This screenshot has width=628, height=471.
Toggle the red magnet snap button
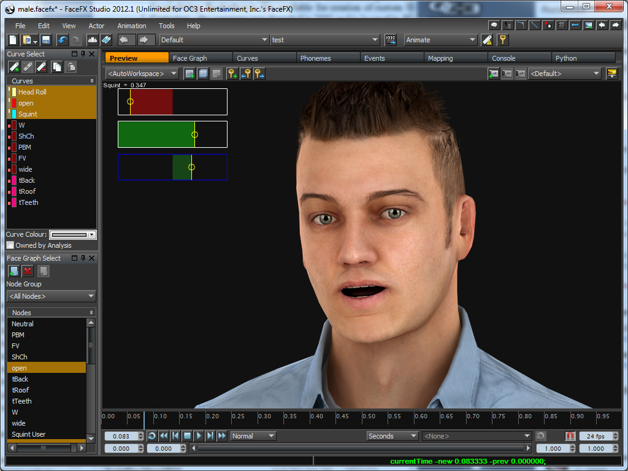(x=570, y=436)
